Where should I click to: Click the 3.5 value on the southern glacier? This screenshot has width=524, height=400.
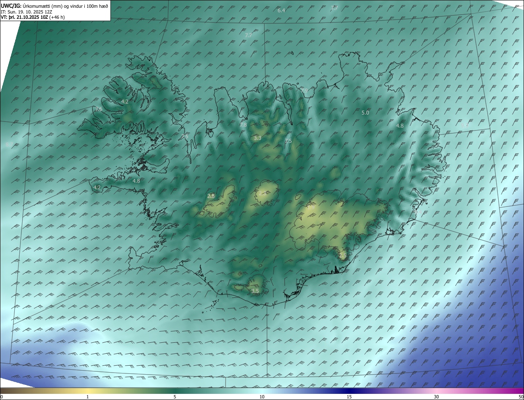pos(255,291)
